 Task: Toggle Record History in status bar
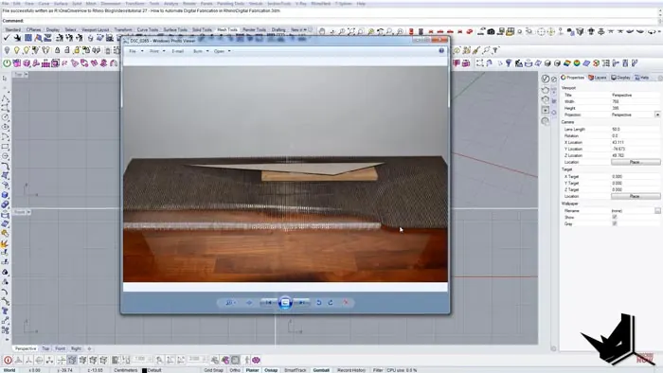click(x=351, y=370)
